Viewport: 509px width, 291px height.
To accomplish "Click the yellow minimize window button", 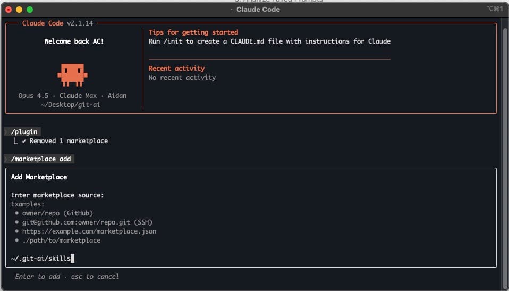I will coord(19,10).
